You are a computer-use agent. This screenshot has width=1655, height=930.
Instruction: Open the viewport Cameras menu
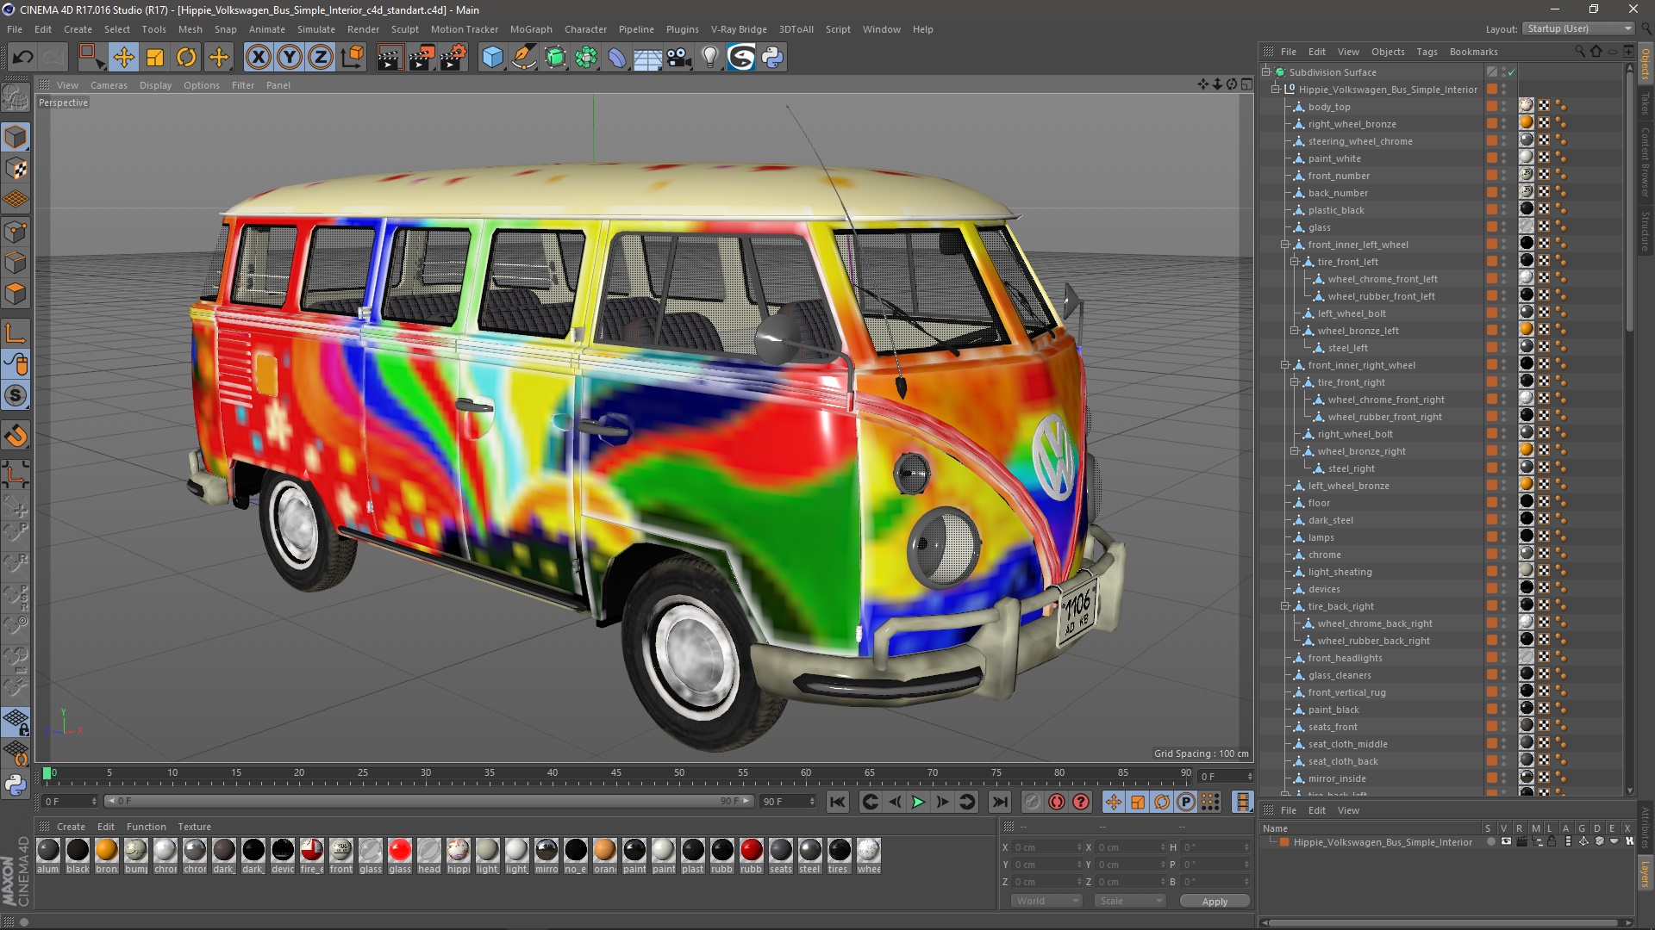109,85
